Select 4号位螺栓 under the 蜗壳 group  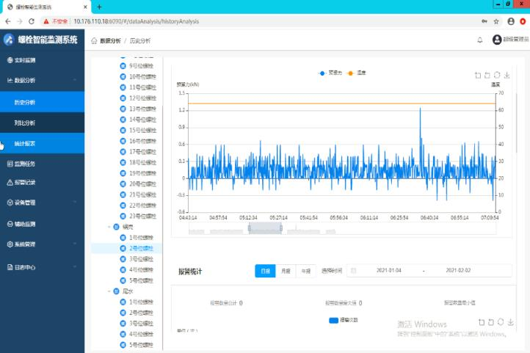click(x=141, y=269)
